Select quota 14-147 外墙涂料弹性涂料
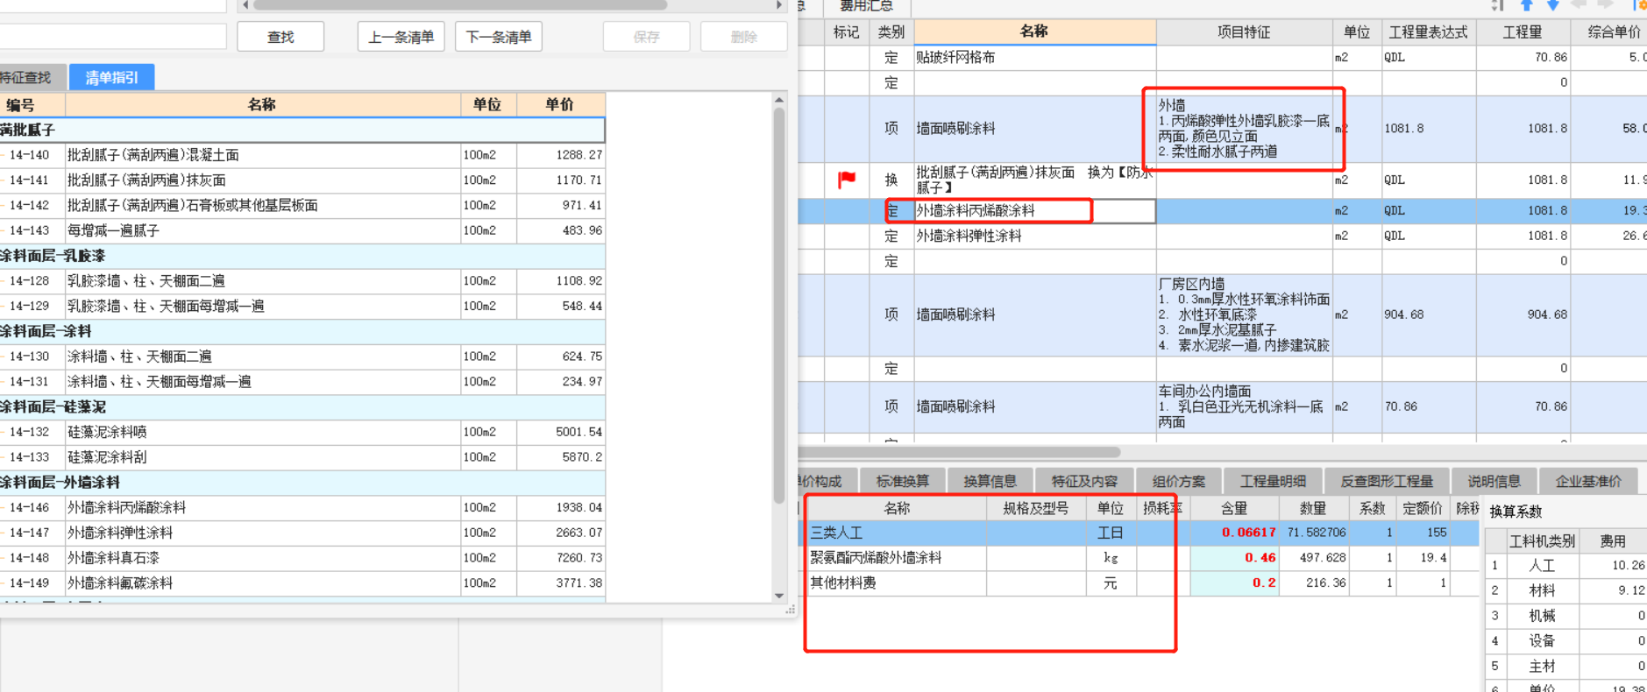 coord(302,533)
